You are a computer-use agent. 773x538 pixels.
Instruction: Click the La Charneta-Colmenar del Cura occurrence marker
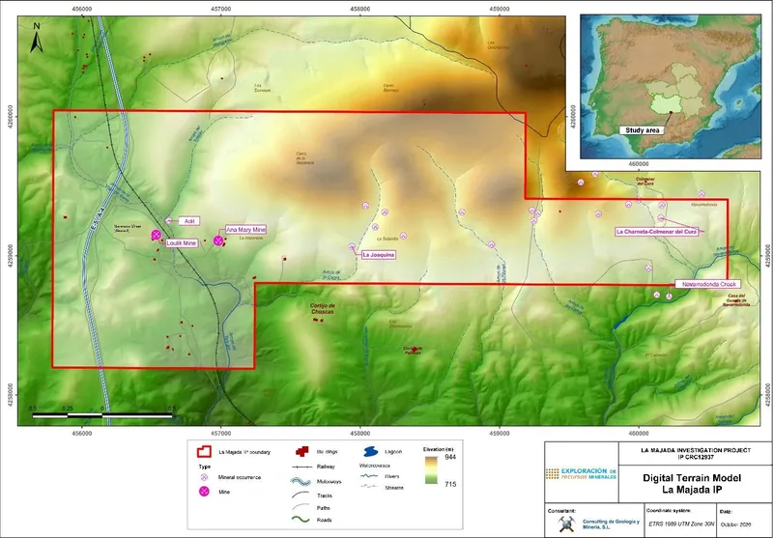pyautogui.click(x=661, y=217)
